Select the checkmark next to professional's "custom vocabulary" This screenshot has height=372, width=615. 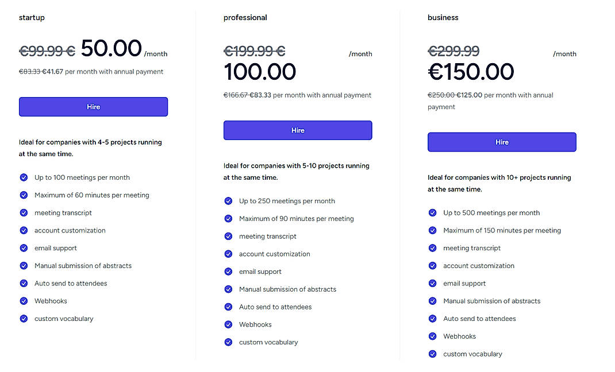pyautogui.click(x=228, y=342)
